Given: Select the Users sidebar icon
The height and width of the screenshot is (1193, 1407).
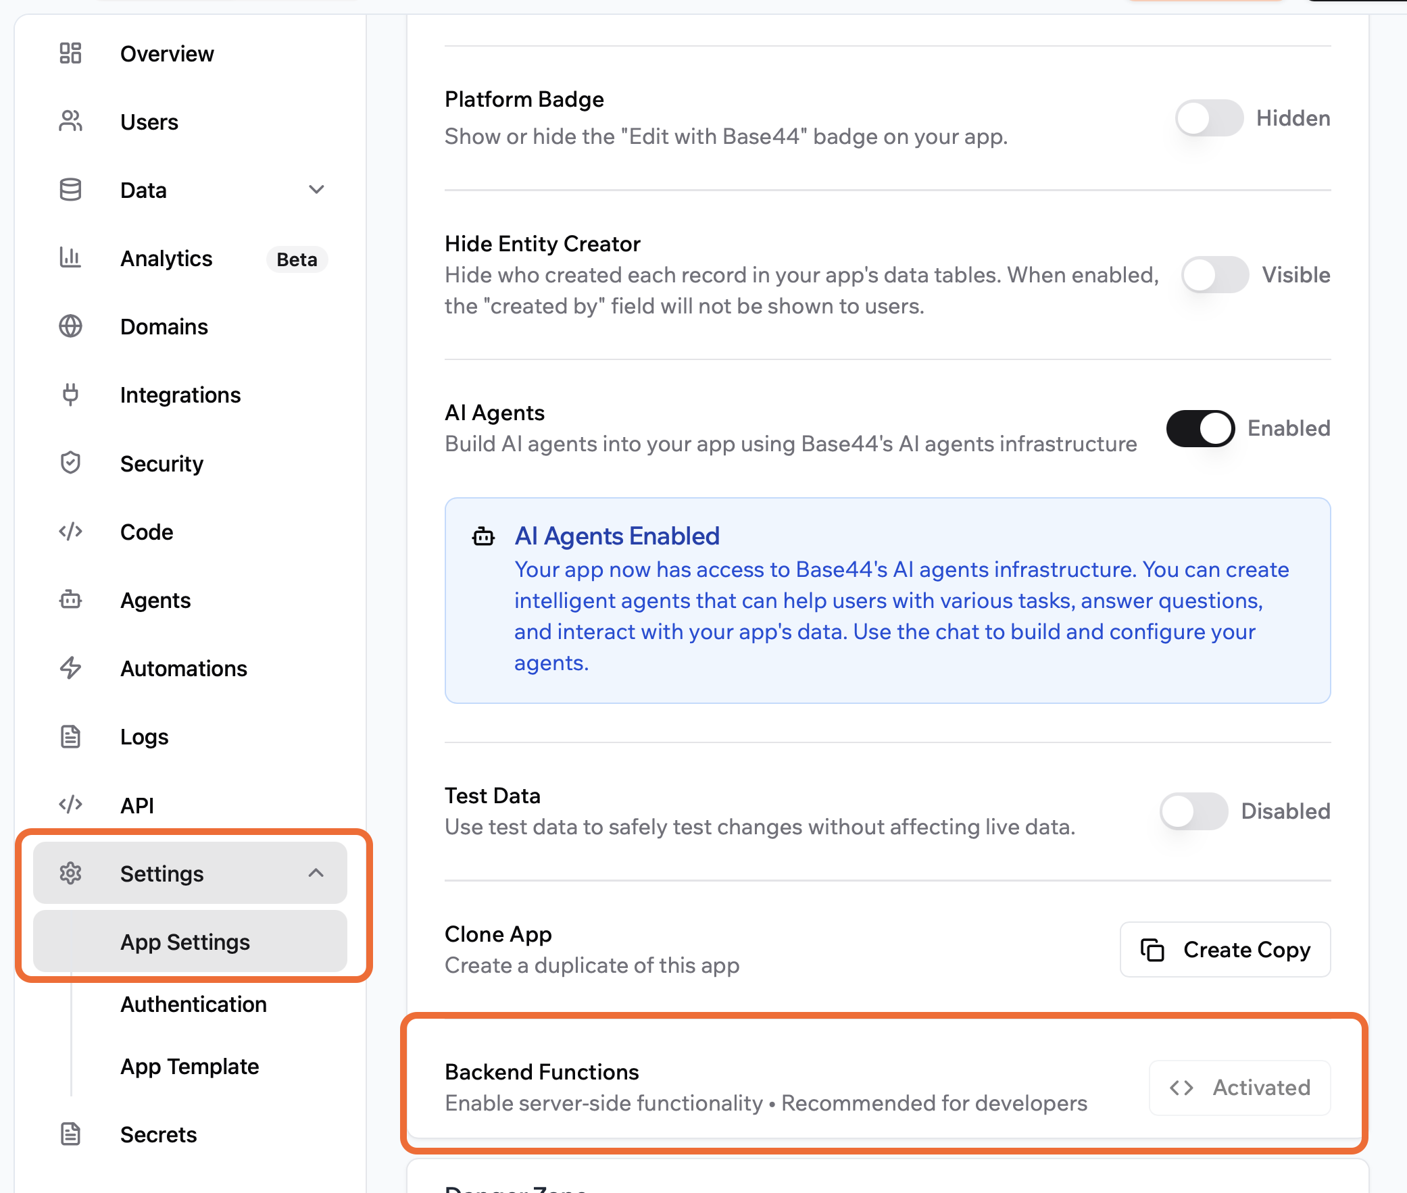Looking at the screenshot, I should point(70,122).
